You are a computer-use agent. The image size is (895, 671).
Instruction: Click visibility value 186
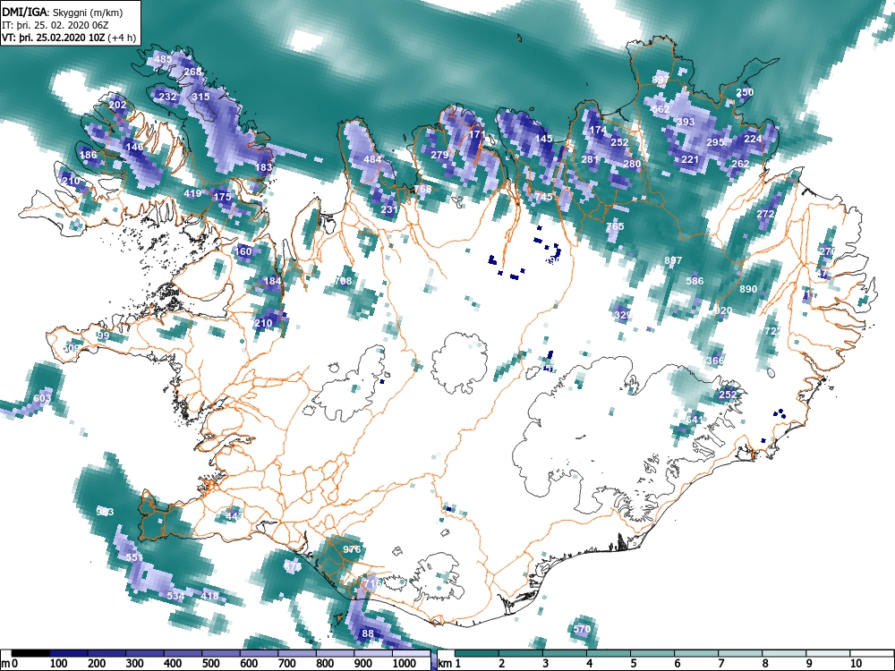(x=88, y=155)
